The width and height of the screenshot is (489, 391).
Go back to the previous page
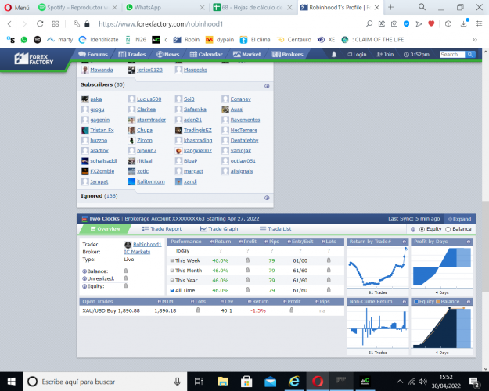coord(9,24)
